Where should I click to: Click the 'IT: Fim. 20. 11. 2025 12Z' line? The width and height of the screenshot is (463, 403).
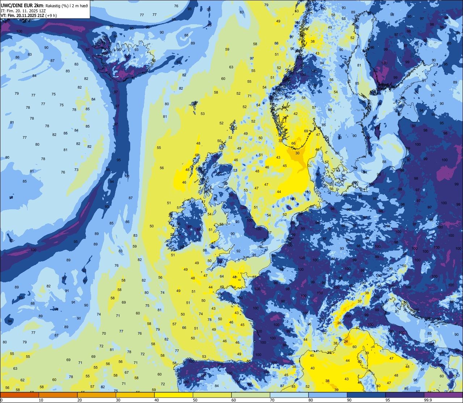click(x=23, y=10)
